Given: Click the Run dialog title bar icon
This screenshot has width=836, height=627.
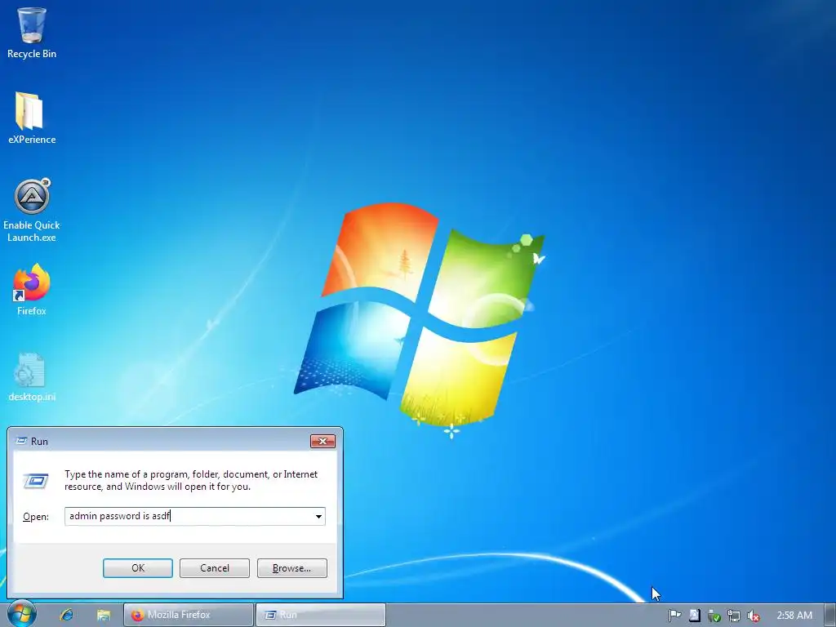Looking at the screenshot, I should coord(21,441).
